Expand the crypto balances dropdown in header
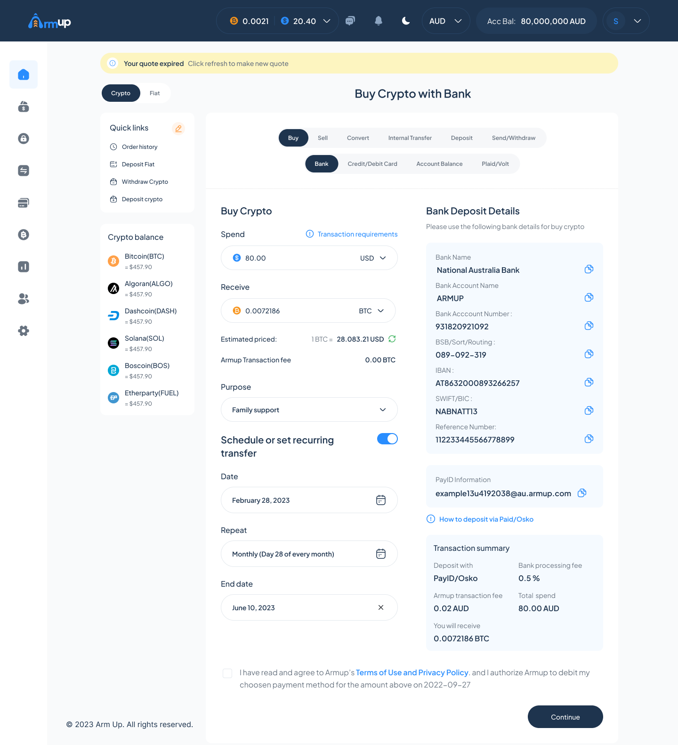This screenshot has height=745, width=678. coord(327,21)
